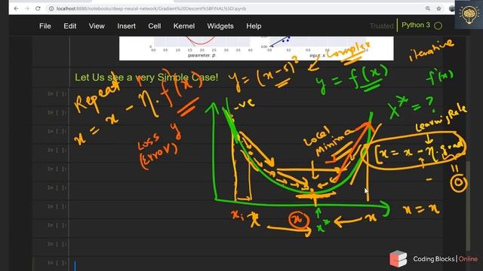Click the "parameter: p" output plot

pyautogui.click(x=202, y=47)
